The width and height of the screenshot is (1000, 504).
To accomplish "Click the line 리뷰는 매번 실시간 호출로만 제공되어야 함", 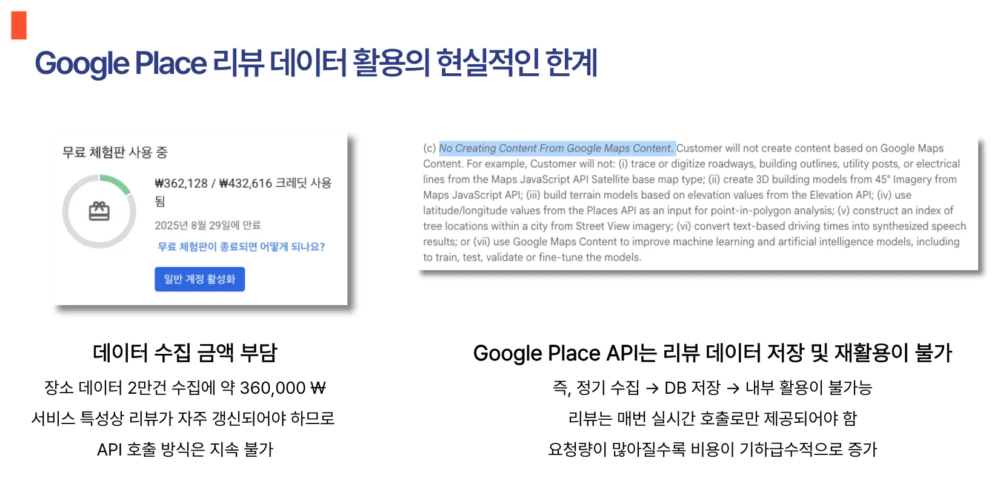I will point(713,419).
